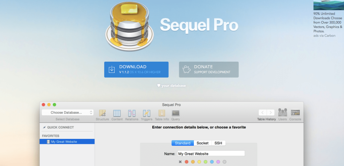344x166 pixels.
Task: Pick the yellow color swatch
Action: 199,162
